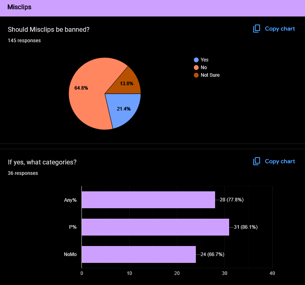
Task: Click the "Not Sure" legend label
Action: (210, 75)
